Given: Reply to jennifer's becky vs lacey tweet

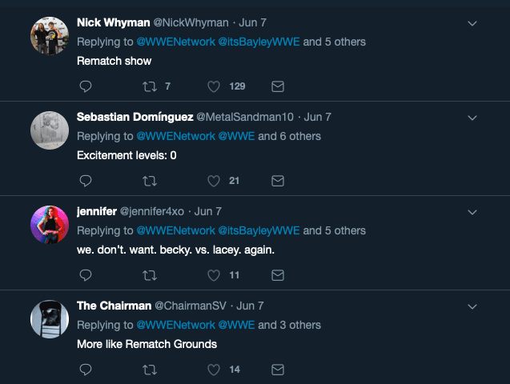Looking at the screenshot, I should coord(86,275).
